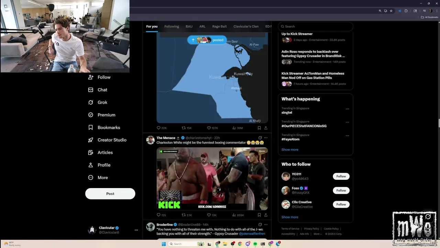Switch to the For you tab
This screenshot has height=248, width=440.
click(x=152, y=27)
